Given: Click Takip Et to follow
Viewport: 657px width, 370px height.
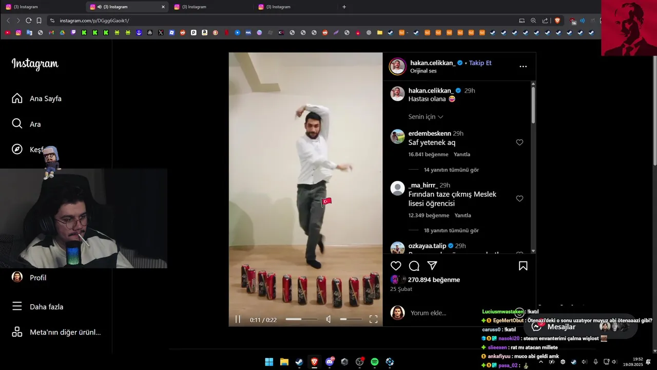Looking at the screenshot, I should pyautogui.click(x=480, y=63).
